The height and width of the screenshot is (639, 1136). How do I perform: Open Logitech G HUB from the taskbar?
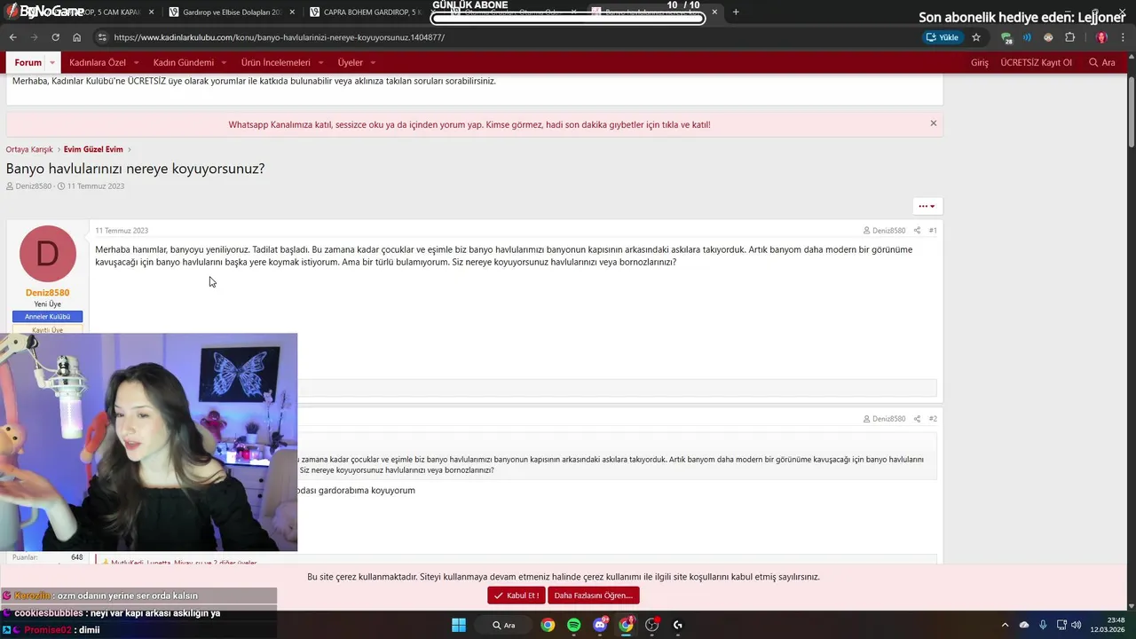pyautogui.click(x=678, y=625)
